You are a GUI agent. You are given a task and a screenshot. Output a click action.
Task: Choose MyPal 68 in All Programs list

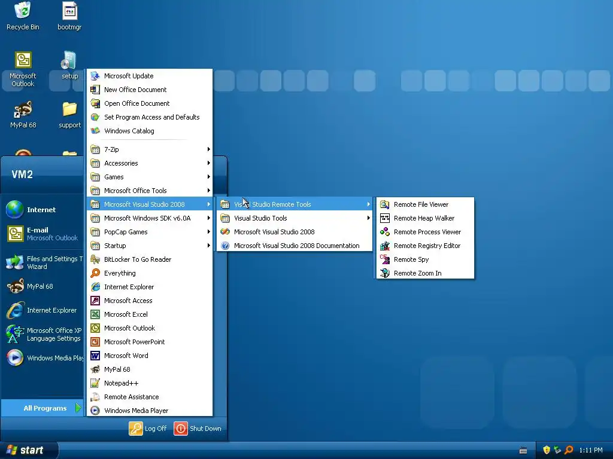tap(150, 369)
